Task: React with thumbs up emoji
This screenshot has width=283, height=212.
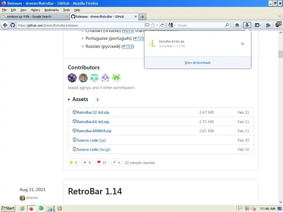Action: [x=74, y=162]
